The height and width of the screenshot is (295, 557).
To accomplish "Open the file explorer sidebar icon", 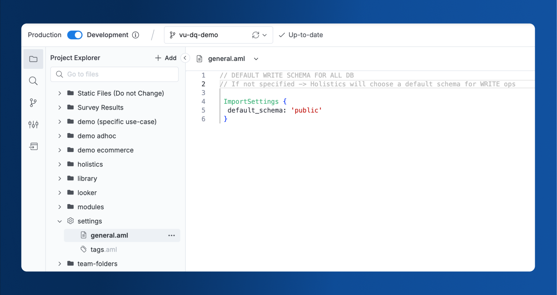I will 33,59.
